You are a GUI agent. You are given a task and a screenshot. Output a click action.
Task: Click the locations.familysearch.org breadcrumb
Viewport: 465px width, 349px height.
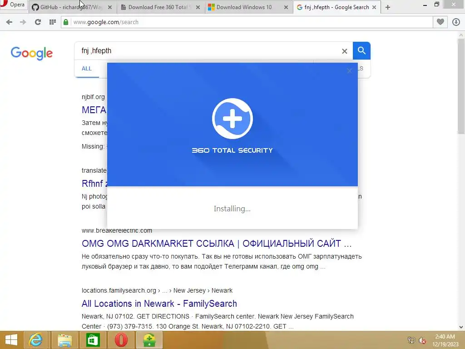157,290
